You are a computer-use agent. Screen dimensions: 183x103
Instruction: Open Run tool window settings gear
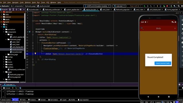point(180,84)
